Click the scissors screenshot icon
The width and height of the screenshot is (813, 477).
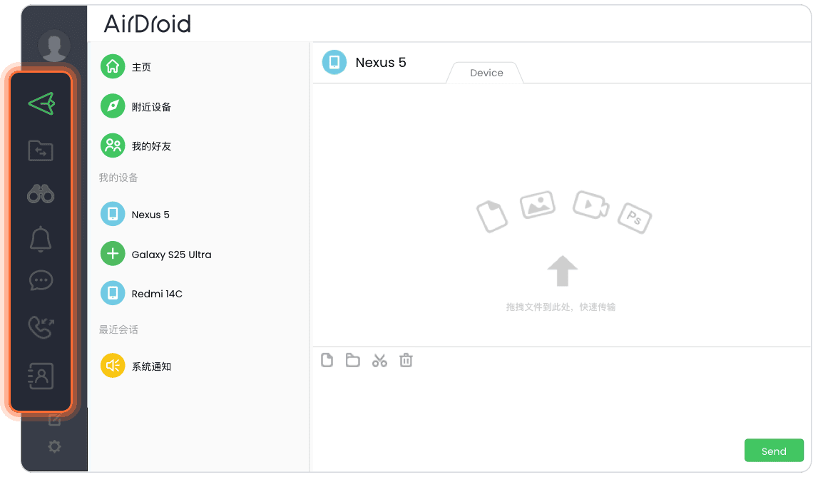pos(379,360)
